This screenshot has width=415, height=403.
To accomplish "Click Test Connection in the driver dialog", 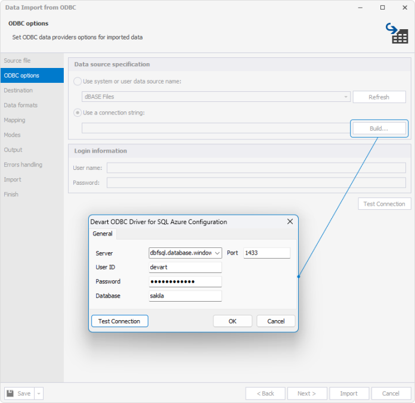I will [120, 321].
